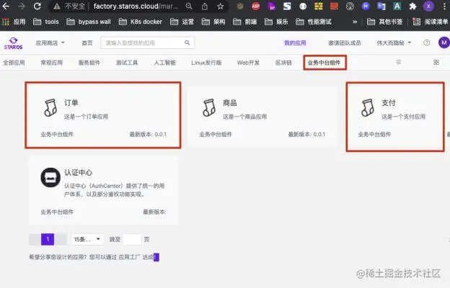Open the 架构 bookmark folder
450x288 pixels.
(x=213, y=22)
